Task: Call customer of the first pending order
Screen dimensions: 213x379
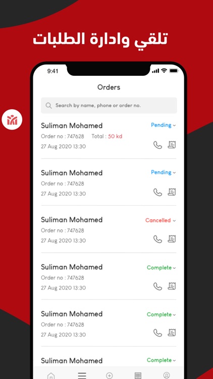Action: 157,145
